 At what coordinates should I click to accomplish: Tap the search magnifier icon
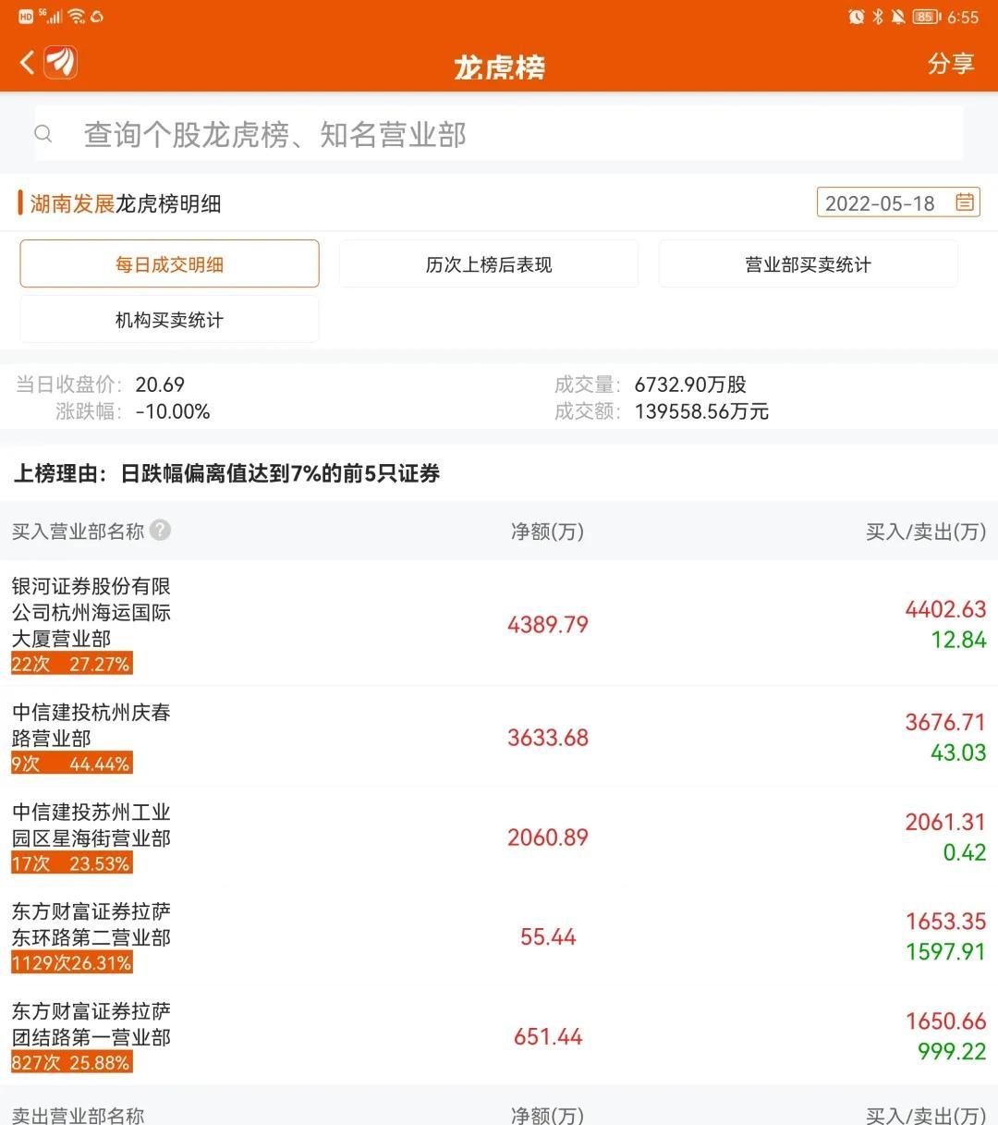pos(43,134)
